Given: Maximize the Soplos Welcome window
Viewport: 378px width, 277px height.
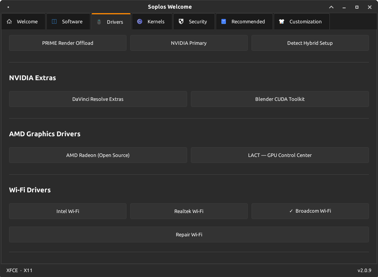Looking at the screenshot, I should pyautogui.click(x=357, y=7).
